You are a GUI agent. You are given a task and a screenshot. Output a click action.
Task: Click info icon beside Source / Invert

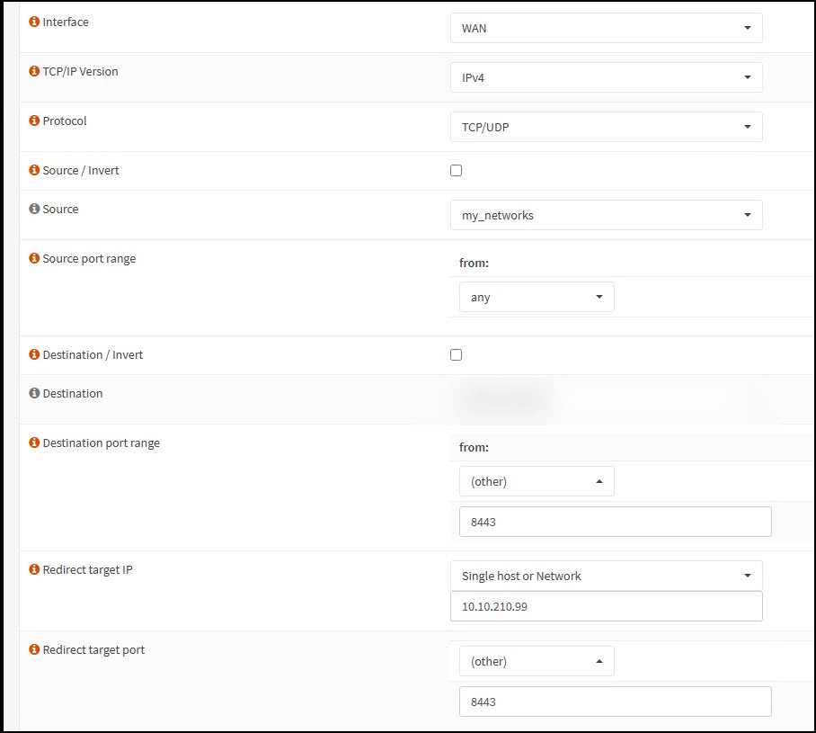tap(35, 171)
